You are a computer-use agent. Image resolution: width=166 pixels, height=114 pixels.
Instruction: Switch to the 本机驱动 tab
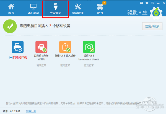tap(33, 9)
